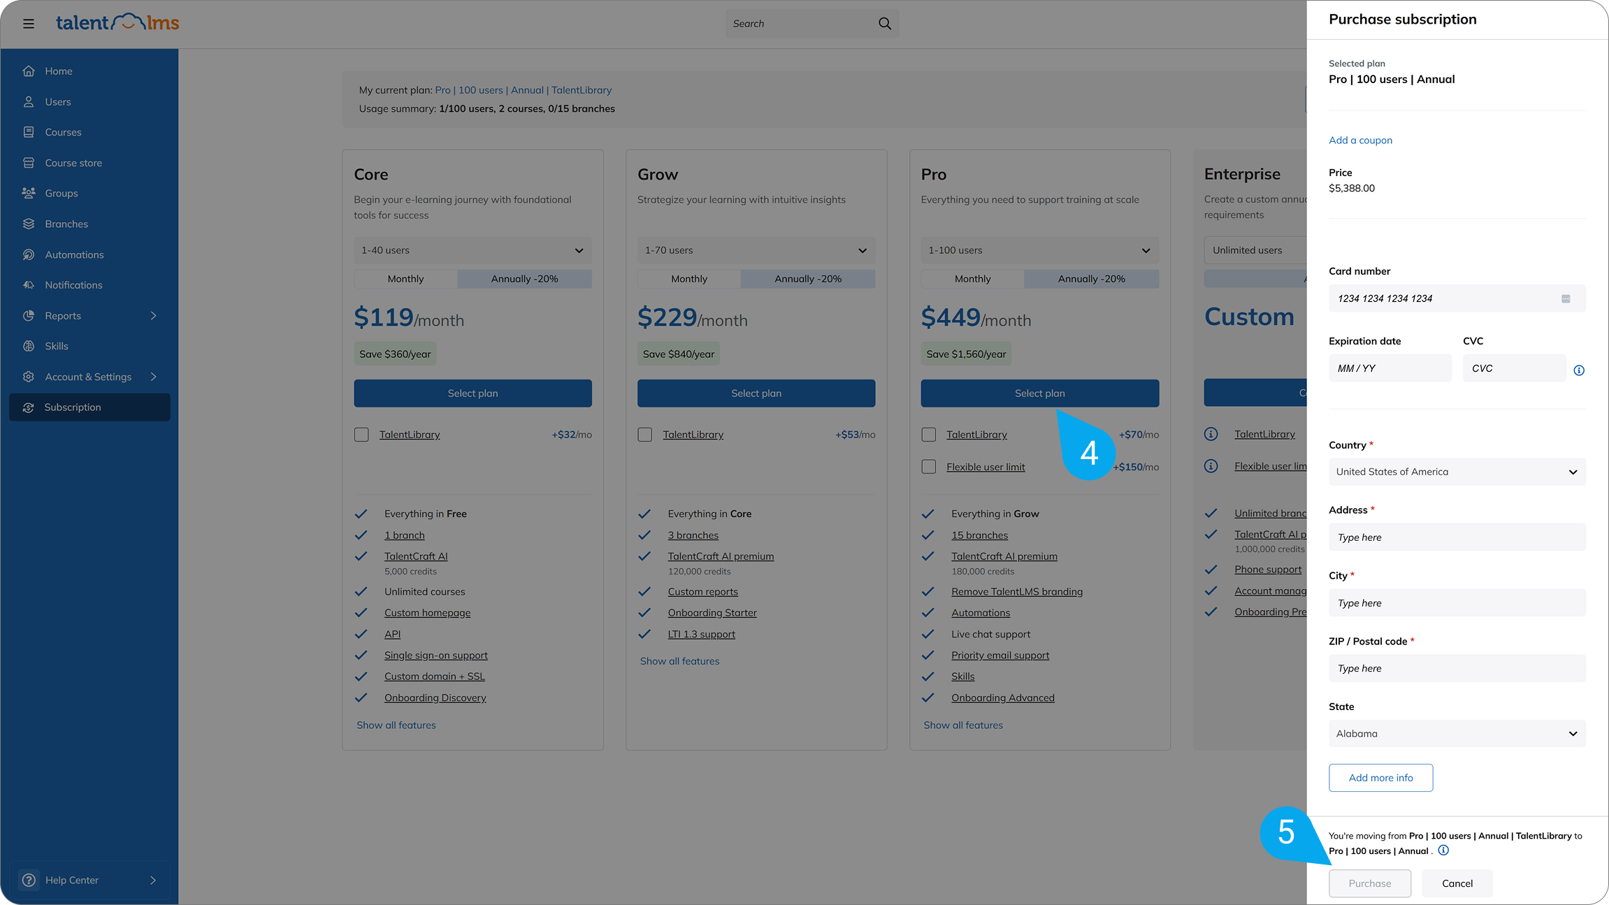Switch Pro plan to Monthly billing
Viewport: 1609px width, 905px height.
[x=973, y=279]
